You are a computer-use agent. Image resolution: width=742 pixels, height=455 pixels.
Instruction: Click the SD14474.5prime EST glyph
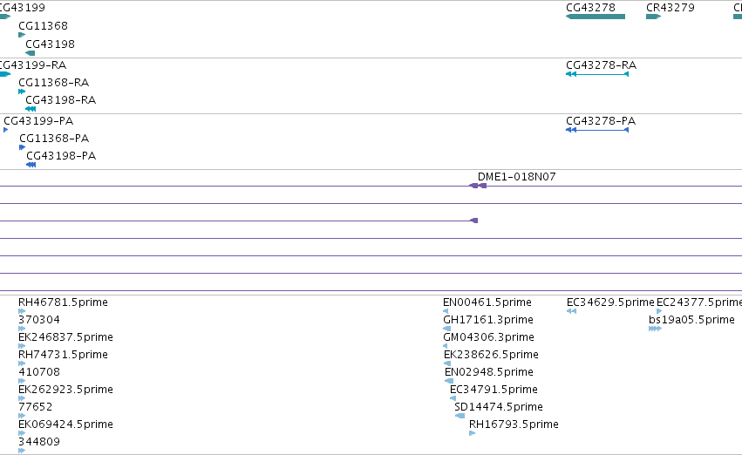[460, 416]
